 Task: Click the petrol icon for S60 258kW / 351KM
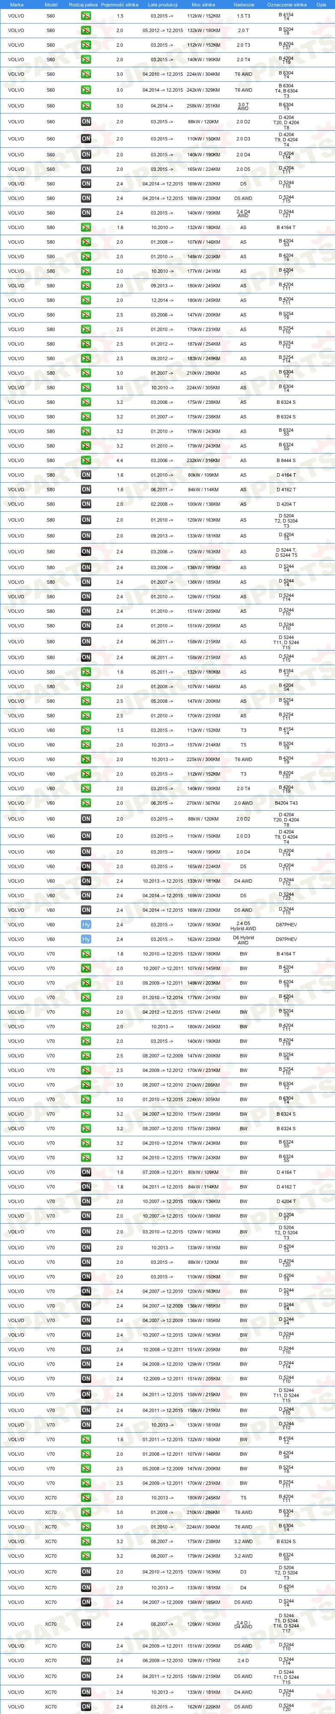click(x=86, y=106)
